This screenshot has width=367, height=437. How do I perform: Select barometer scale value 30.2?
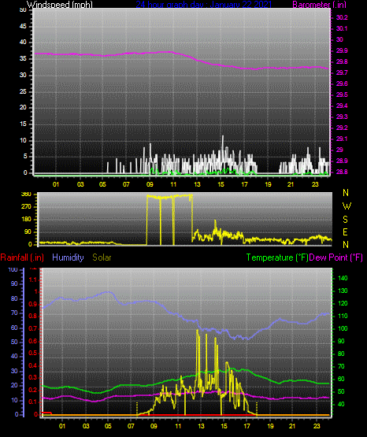342,17
